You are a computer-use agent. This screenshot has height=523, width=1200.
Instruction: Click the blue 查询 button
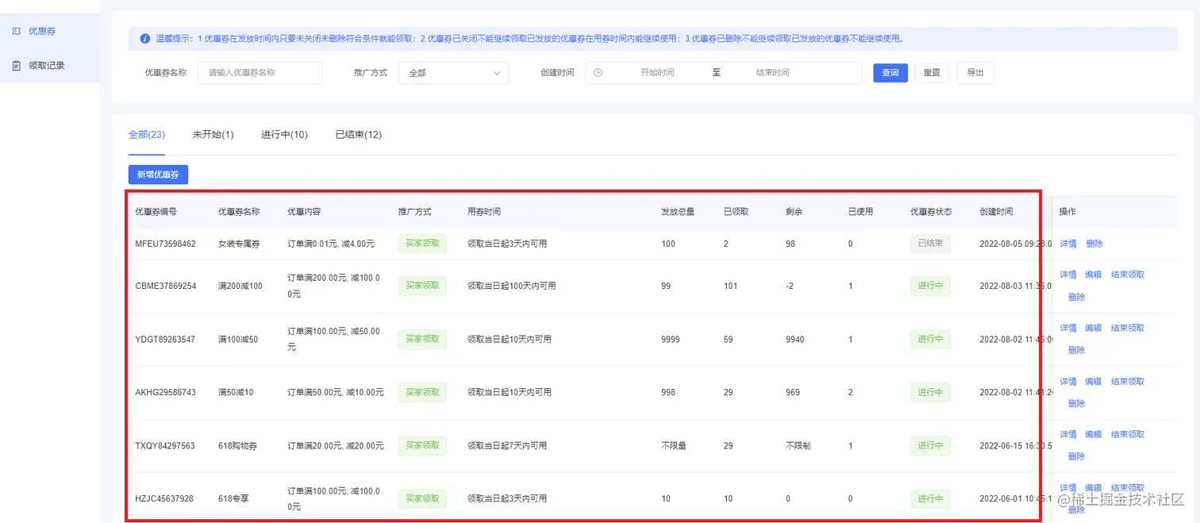click(x=890, y=73)
